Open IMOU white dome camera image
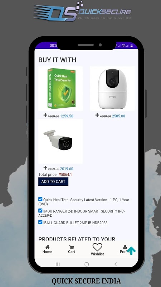 (x=112, y=89)
